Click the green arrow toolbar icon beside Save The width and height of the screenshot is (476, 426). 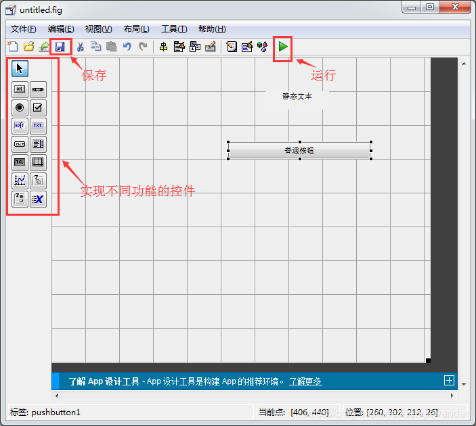pyautogui.click(x=44, y=47)
